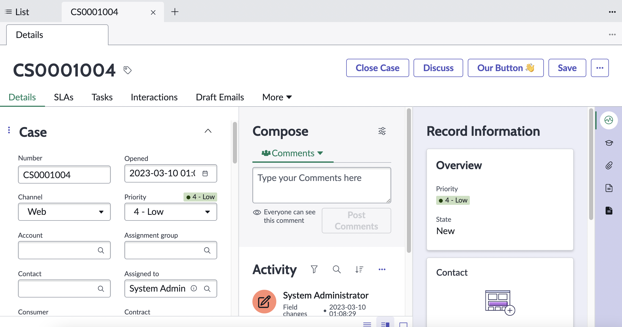Click the Activity filter funnel icon

pyautogui.click(x=314, y=269)
